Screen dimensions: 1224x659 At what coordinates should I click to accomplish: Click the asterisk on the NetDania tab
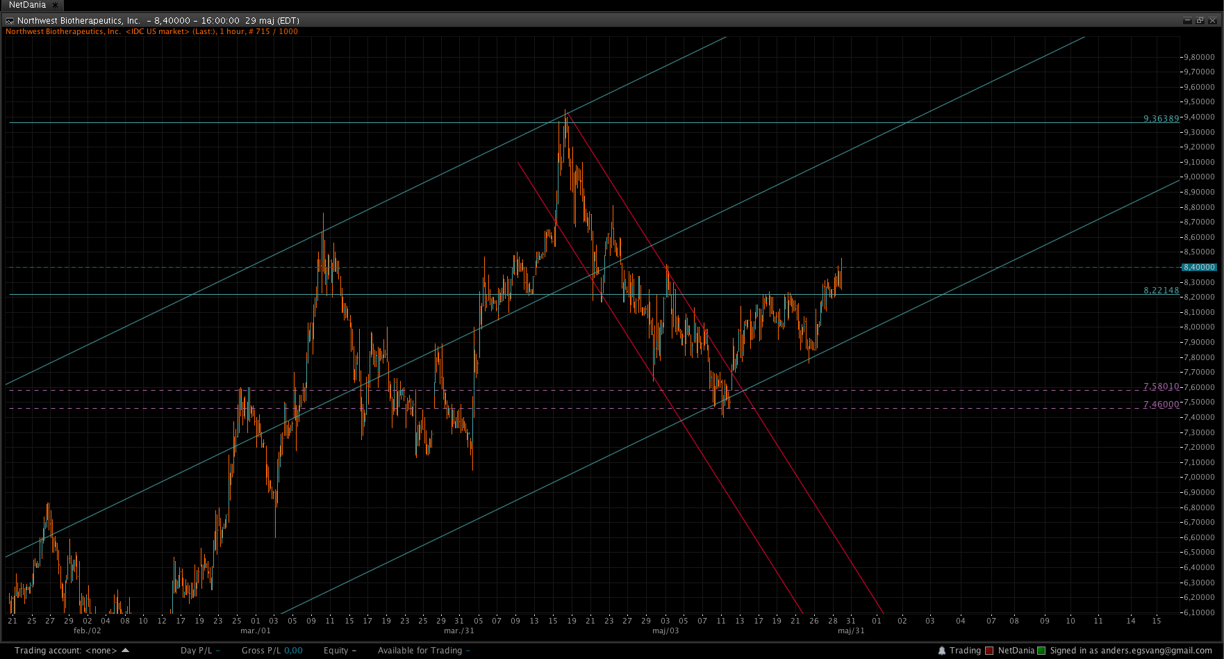[x=56, y=5]
